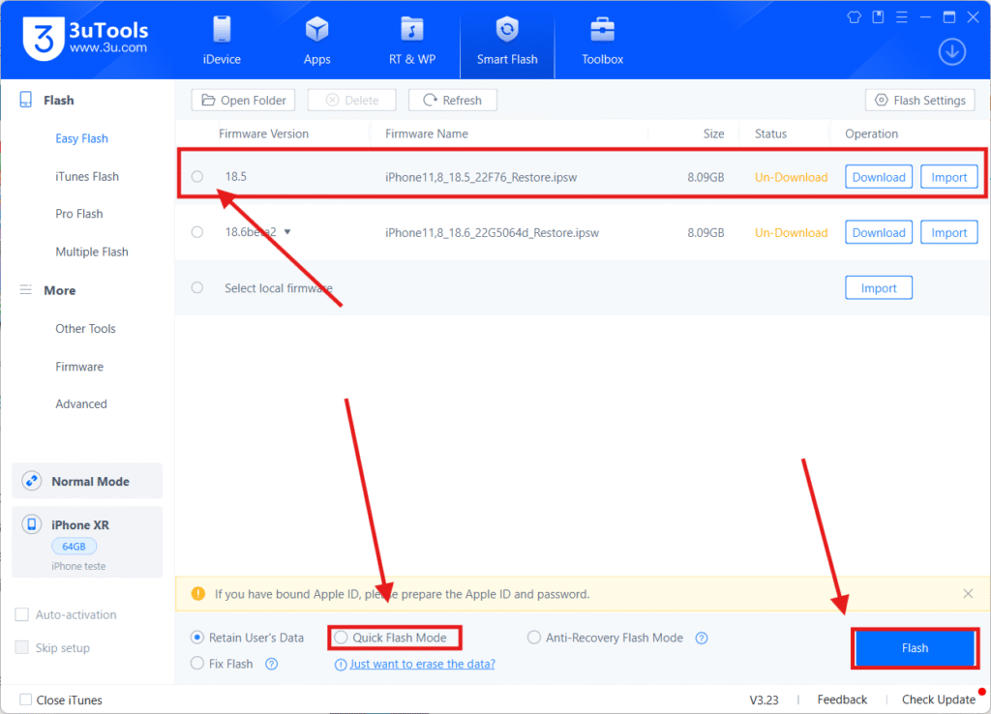The height and width of the screenshot is (714, 991).
Task: Click the orange warning icon in banner
Action: (x=198, y=593)
